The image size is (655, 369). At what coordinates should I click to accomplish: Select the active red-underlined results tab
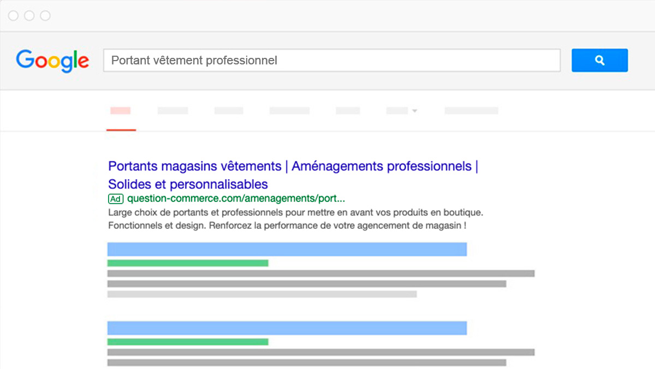(121, 111)
